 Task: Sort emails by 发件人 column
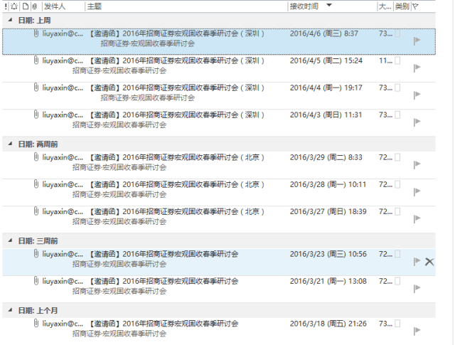(x=55, y=6)
